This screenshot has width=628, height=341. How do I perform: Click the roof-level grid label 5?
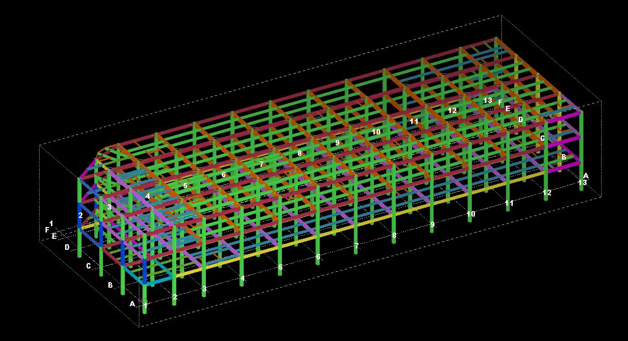185,186
